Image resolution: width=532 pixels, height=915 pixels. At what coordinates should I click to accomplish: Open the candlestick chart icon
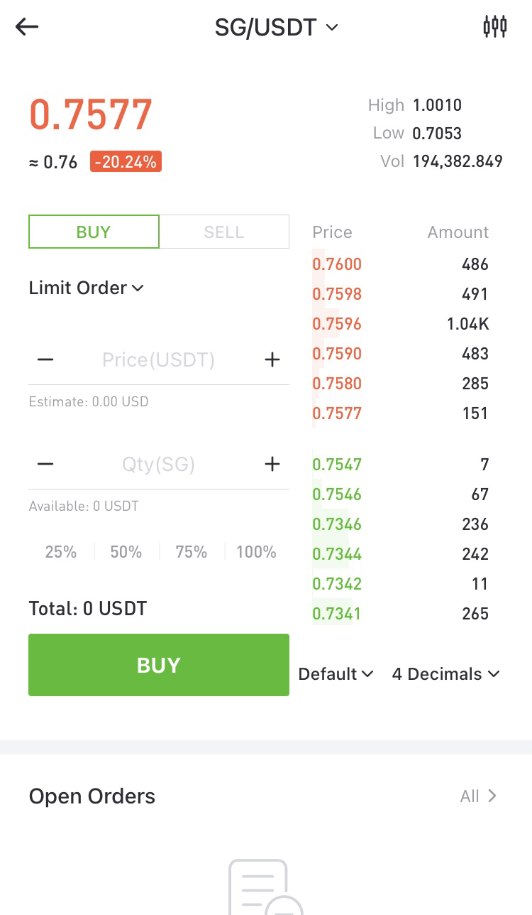coord(494,27)
